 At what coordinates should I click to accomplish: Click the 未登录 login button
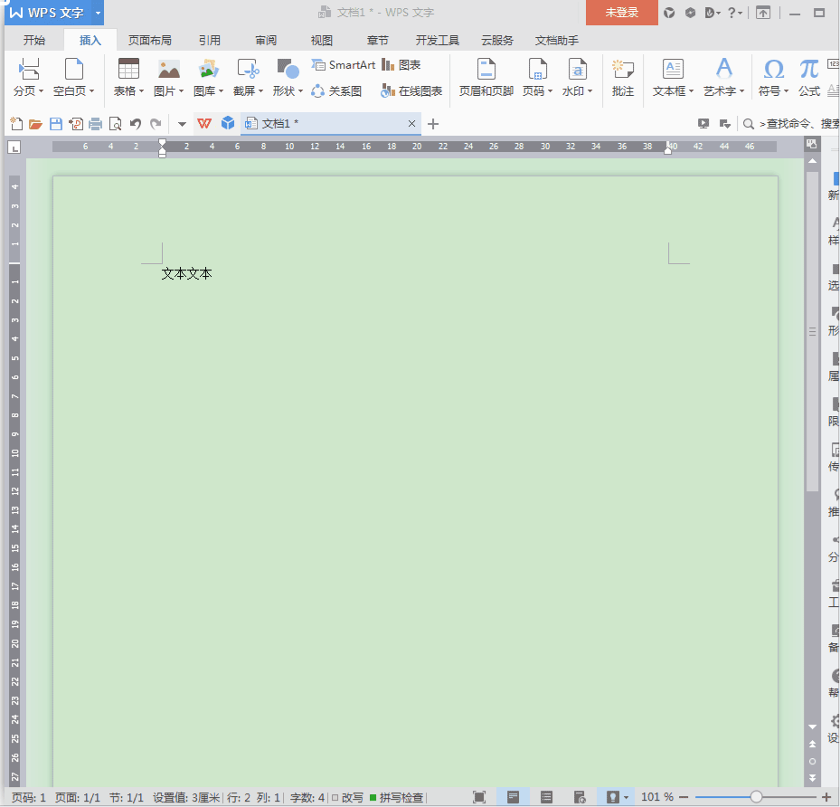(x=621, y=13)
